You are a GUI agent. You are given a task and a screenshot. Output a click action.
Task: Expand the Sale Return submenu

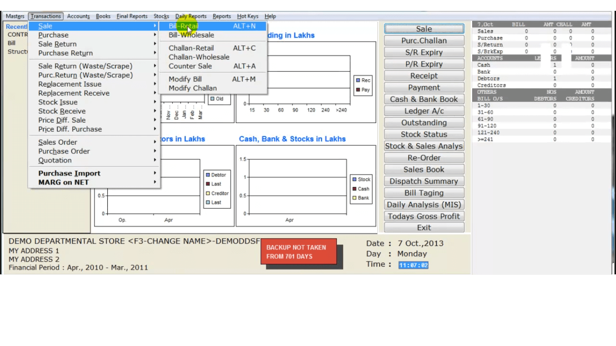click(x=94, y=44)
